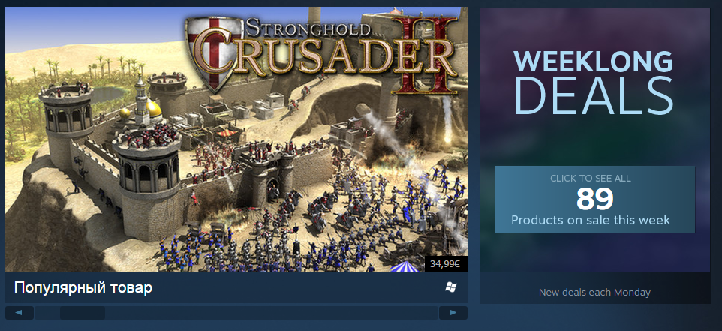The width and height of the screenshot is (722, 331).
Task: Click the carousel scrollbar thumb
Action: pyautogui.click(x=83, y=313)
